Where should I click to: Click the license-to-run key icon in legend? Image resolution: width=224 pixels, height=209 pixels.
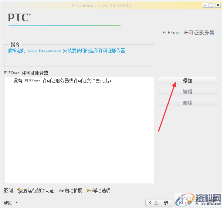pyautogui.click(x=20, y=191)
